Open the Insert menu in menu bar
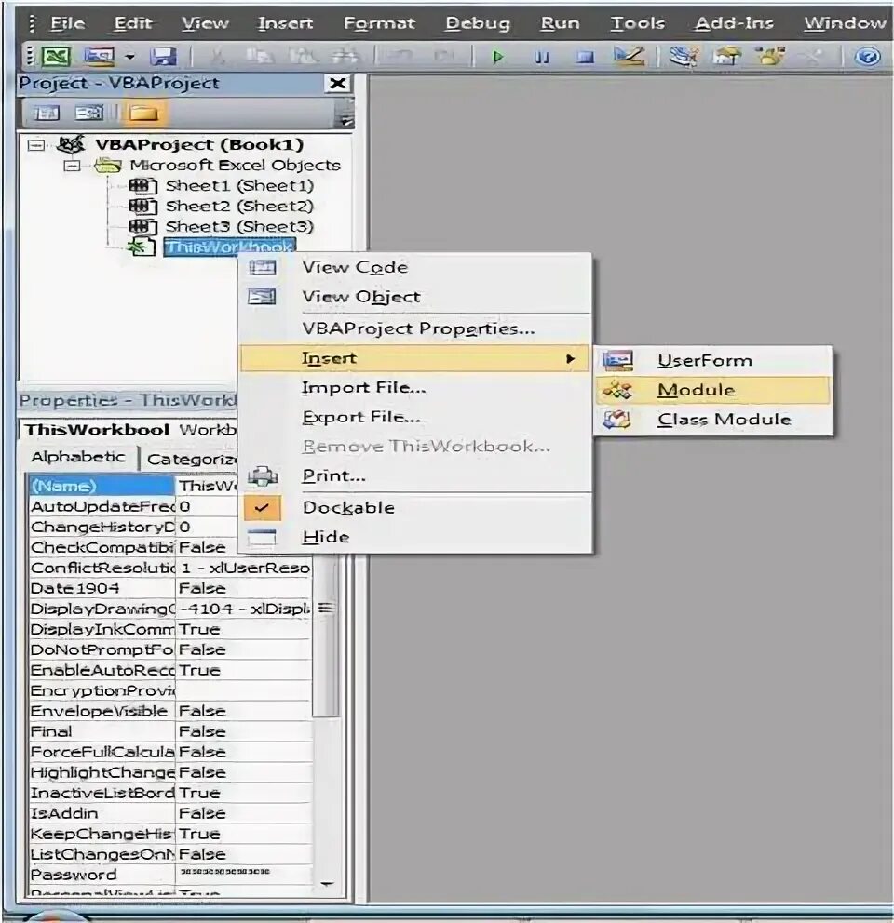Viewport: 894px width, 923px height. click(x=285, y=23)
